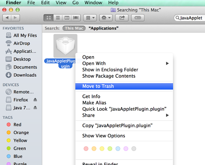Switch to icon view mode
Image resolution: width=205 pixels, height=165 pixels.
(x=48, y=18)
